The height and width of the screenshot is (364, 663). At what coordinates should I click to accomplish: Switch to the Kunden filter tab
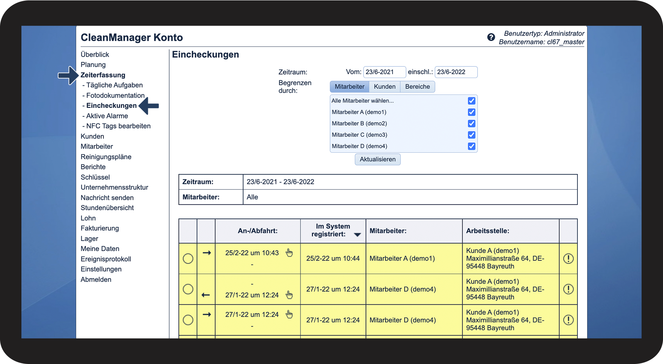pos(384,87)
